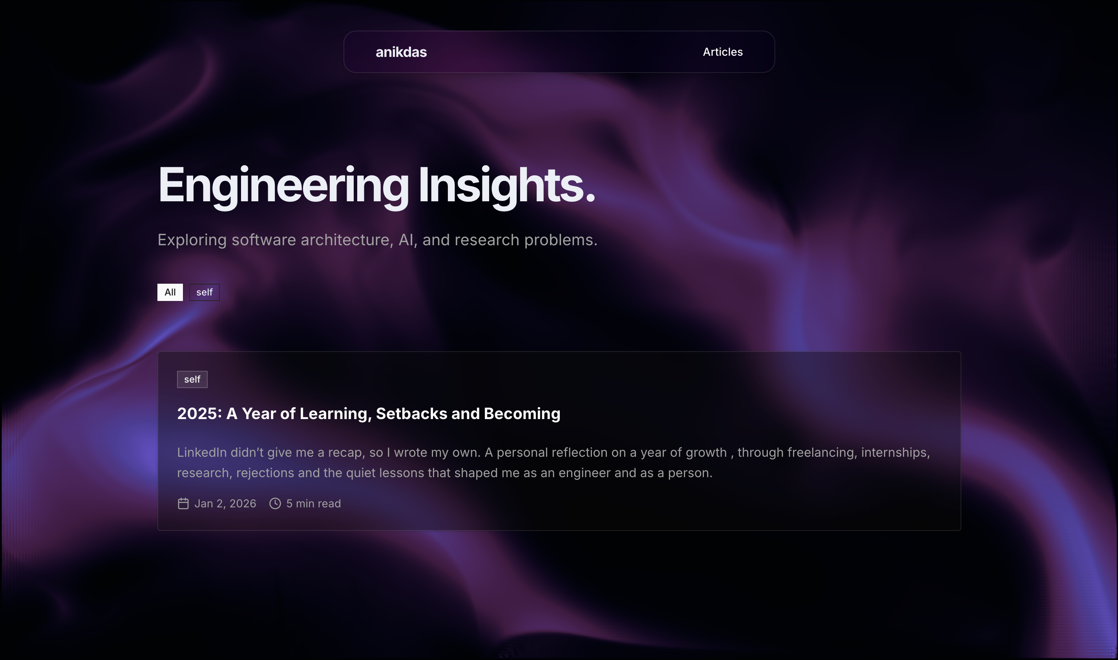Click the word Becoming in the article title
This screenshot has width=1118, height=660.
pyautogui.click(x=522, y=414)
